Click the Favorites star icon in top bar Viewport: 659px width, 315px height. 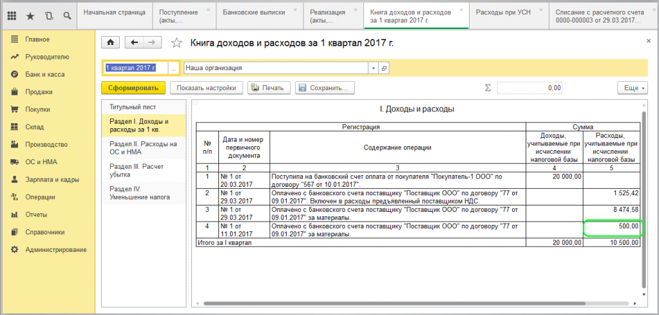click(x=30, y=15)
